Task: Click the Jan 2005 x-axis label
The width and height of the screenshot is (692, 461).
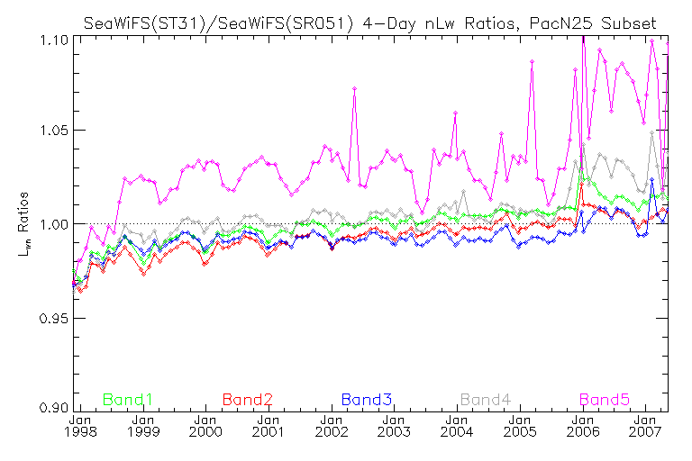Action: (520, 426)
